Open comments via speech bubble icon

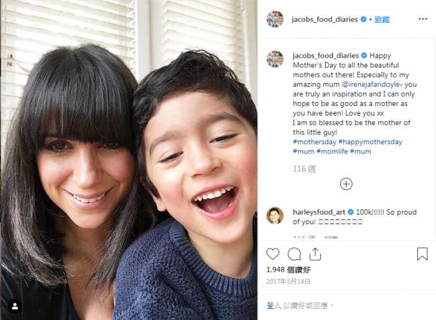294,254
